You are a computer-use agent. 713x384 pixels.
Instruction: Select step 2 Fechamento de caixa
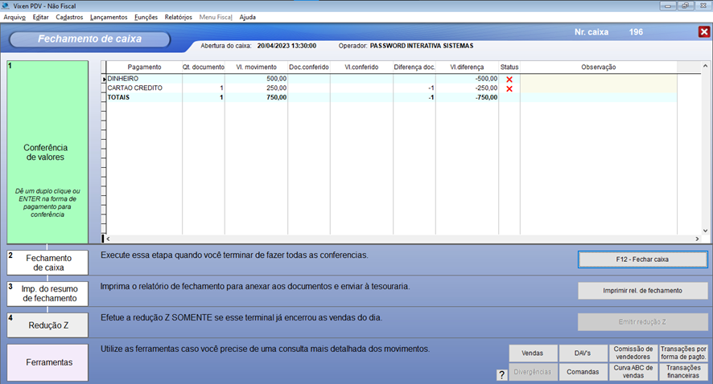[x=47, y=263]
